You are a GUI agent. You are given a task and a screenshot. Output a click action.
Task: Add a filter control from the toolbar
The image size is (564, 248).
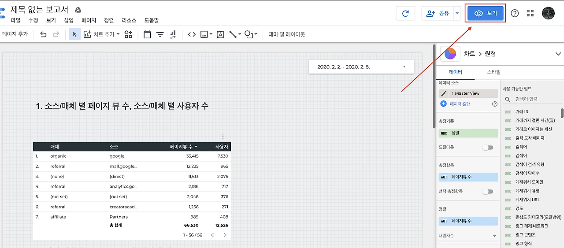pyautogui.click(x=160, y=34)
